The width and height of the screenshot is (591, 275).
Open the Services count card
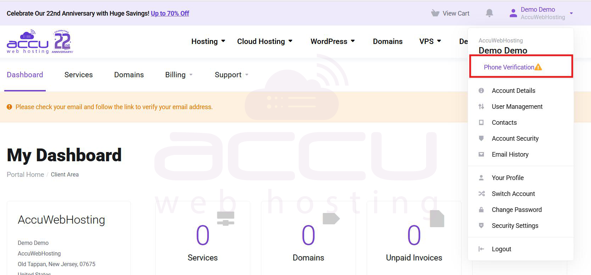point(203,239)
